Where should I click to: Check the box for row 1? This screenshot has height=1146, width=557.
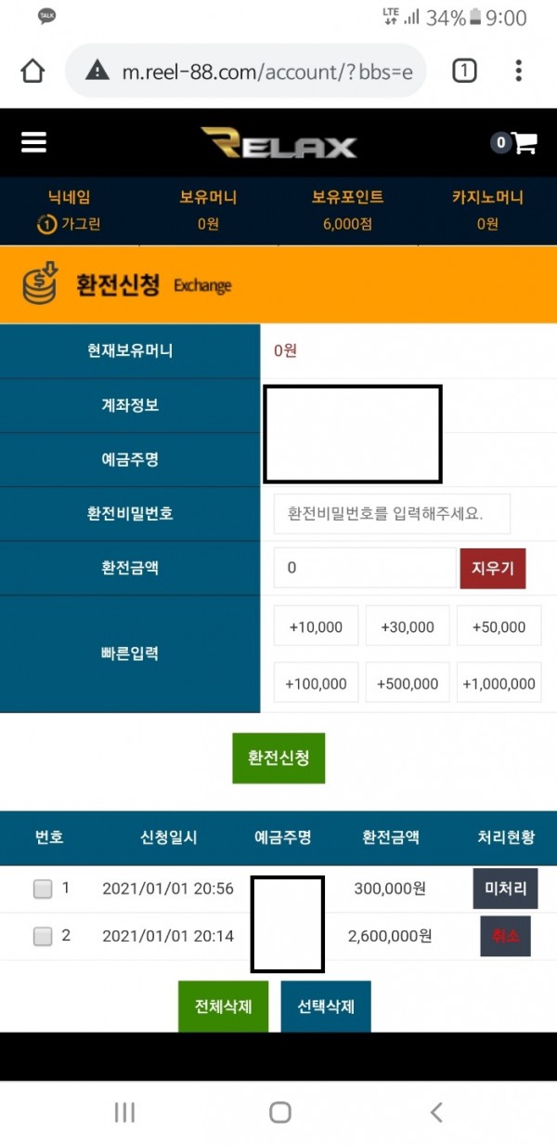tap(43, 889)
